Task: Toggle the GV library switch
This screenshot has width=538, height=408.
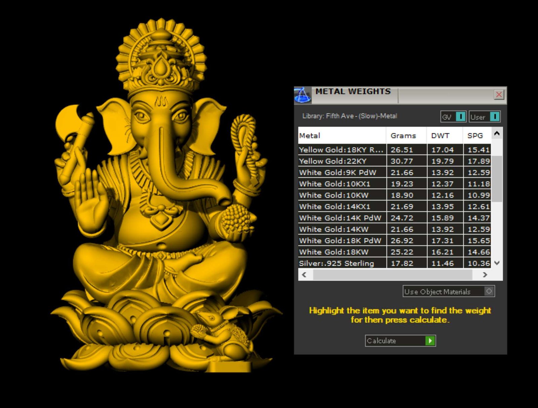Action: coord(460,117)
